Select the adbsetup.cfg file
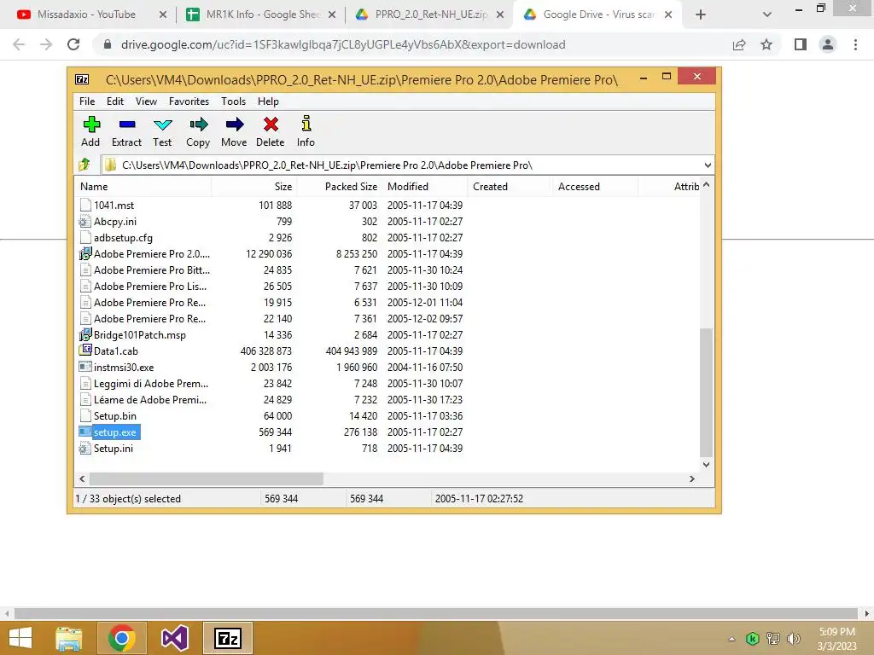874x655 pixels. (123, 237)
